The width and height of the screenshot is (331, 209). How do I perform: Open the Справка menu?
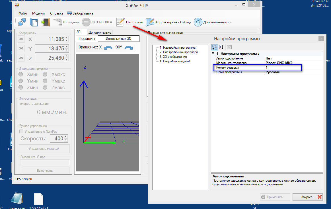pos(57,13)
